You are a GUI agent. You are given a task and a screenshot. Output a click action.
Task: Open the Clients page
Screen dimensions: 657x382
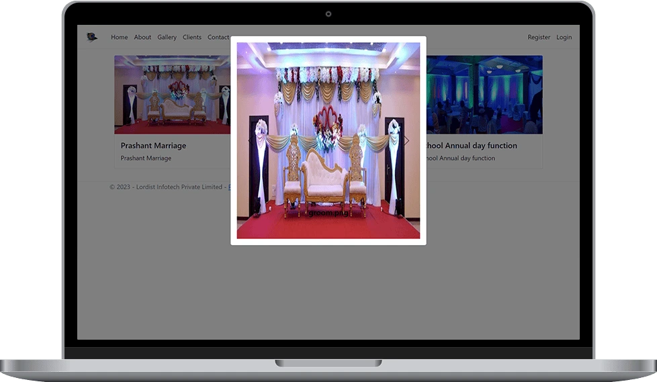click(x=191, y=38)
